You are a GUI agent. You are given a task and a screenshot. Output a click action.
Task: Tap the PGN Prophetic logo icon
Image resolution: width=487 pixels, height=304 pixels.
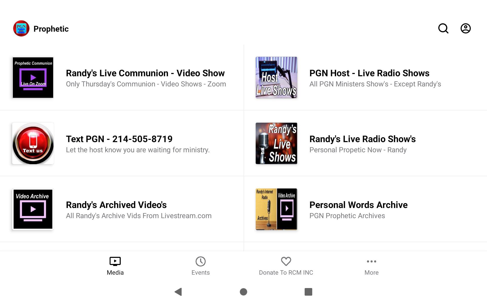21,28
